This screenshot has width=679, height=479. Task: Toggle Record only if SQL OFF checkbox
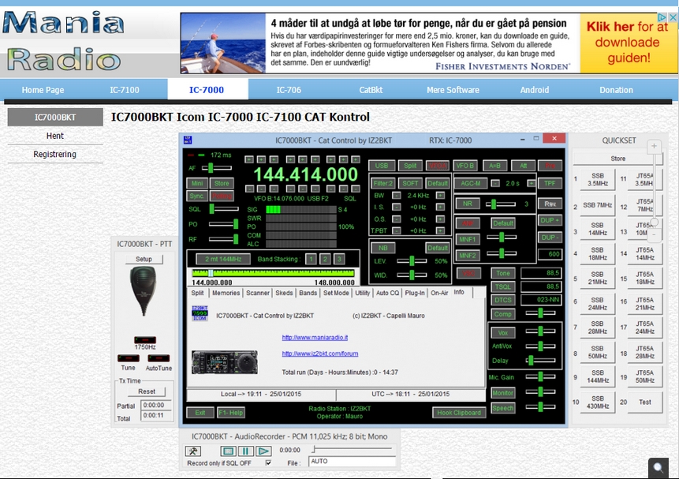pyautogui.click(x=268, y=463)
